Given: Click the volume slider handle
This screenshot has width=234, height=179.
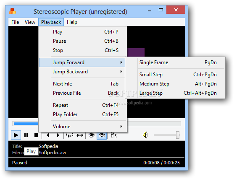Looking at the screenshot, I should [178, 135].
